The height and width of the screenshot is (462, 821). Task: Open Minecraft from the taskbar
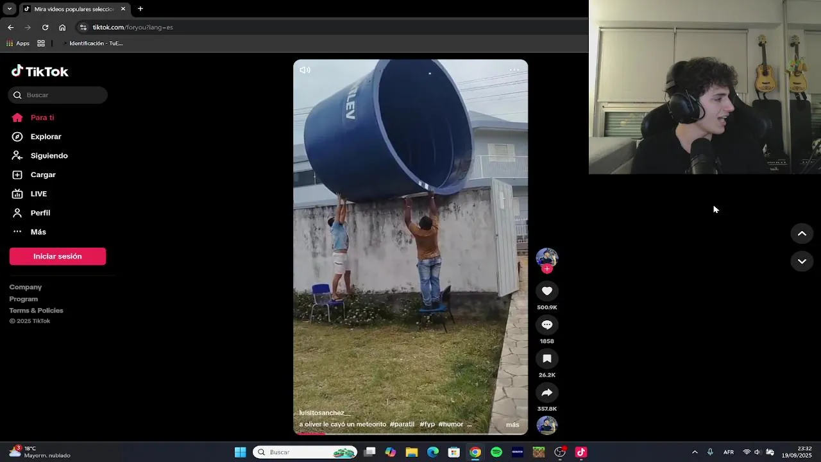(539, 452)
